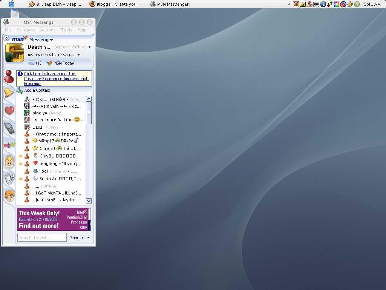Click the 'Search the web...' input field
This screenshot has width=386, height=290.
[x=42, y=238]
